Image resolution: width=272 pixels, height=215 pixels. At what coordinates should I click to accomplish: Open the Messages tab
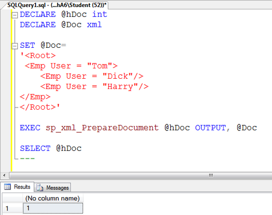coord(53,187)
